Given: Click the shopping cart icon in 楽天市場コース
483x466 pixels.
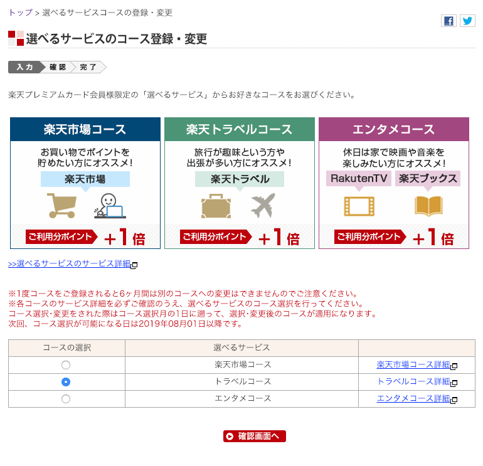Looking at the screenshot, I should point(62,206).
